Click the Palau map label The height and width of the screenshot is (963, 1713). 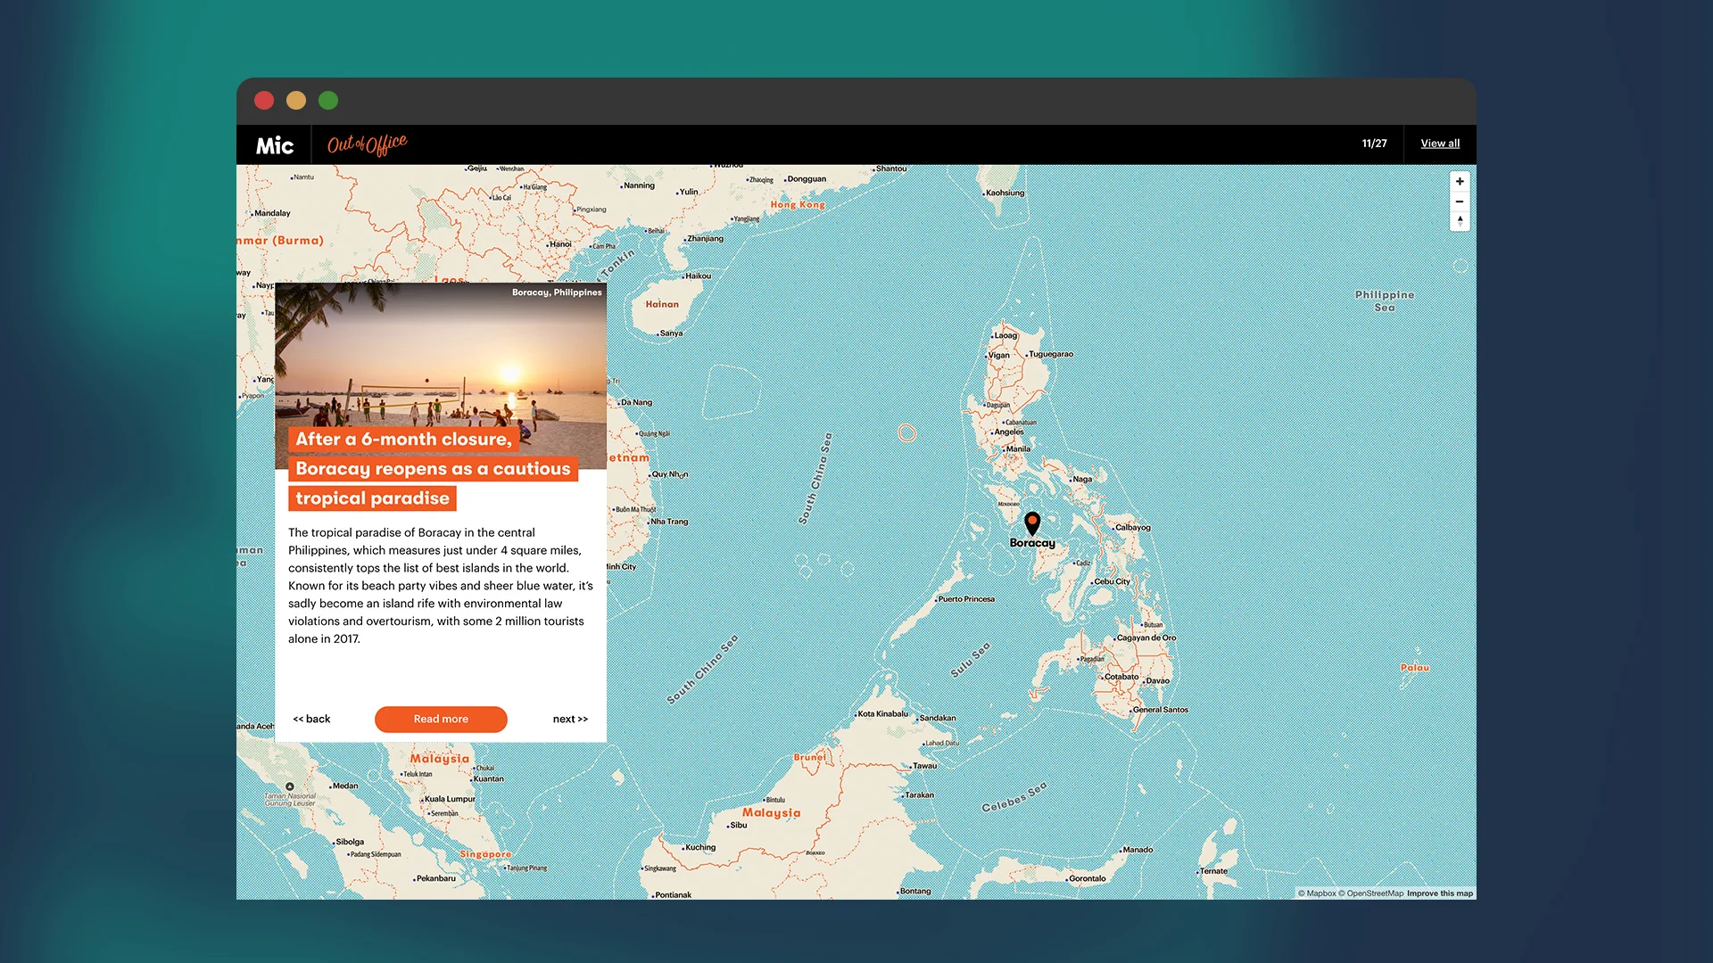(x=1415, y=668)
